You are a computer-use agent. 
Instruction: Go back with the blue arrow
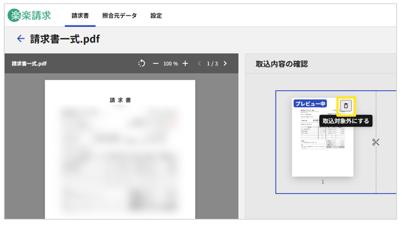(21, 39)
